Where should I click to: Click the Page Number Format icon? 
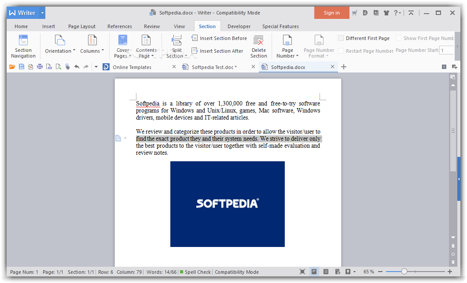[x=319, y=40]
